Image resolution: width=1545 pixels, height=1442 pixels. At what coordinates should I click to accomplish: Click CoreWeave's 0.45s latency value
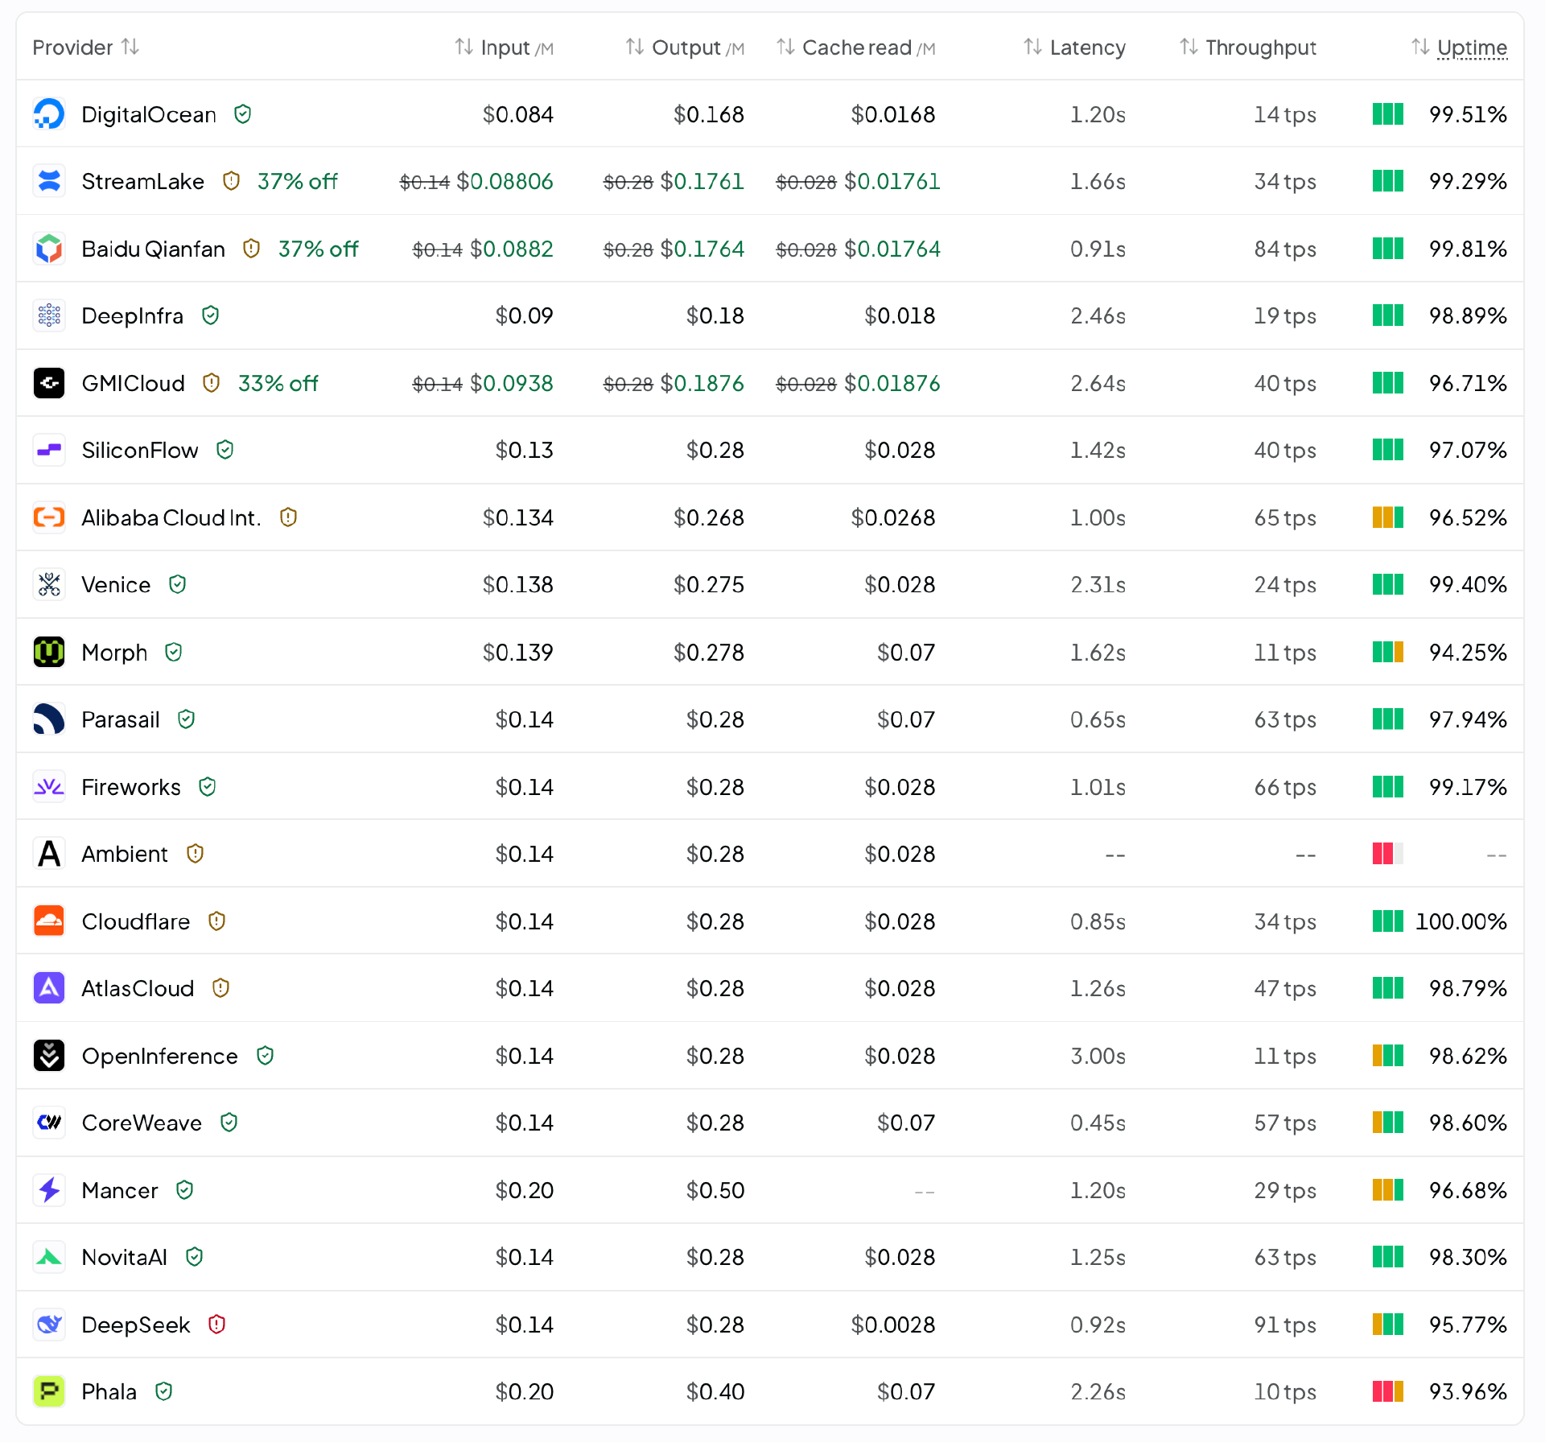coord(1098,1123)
